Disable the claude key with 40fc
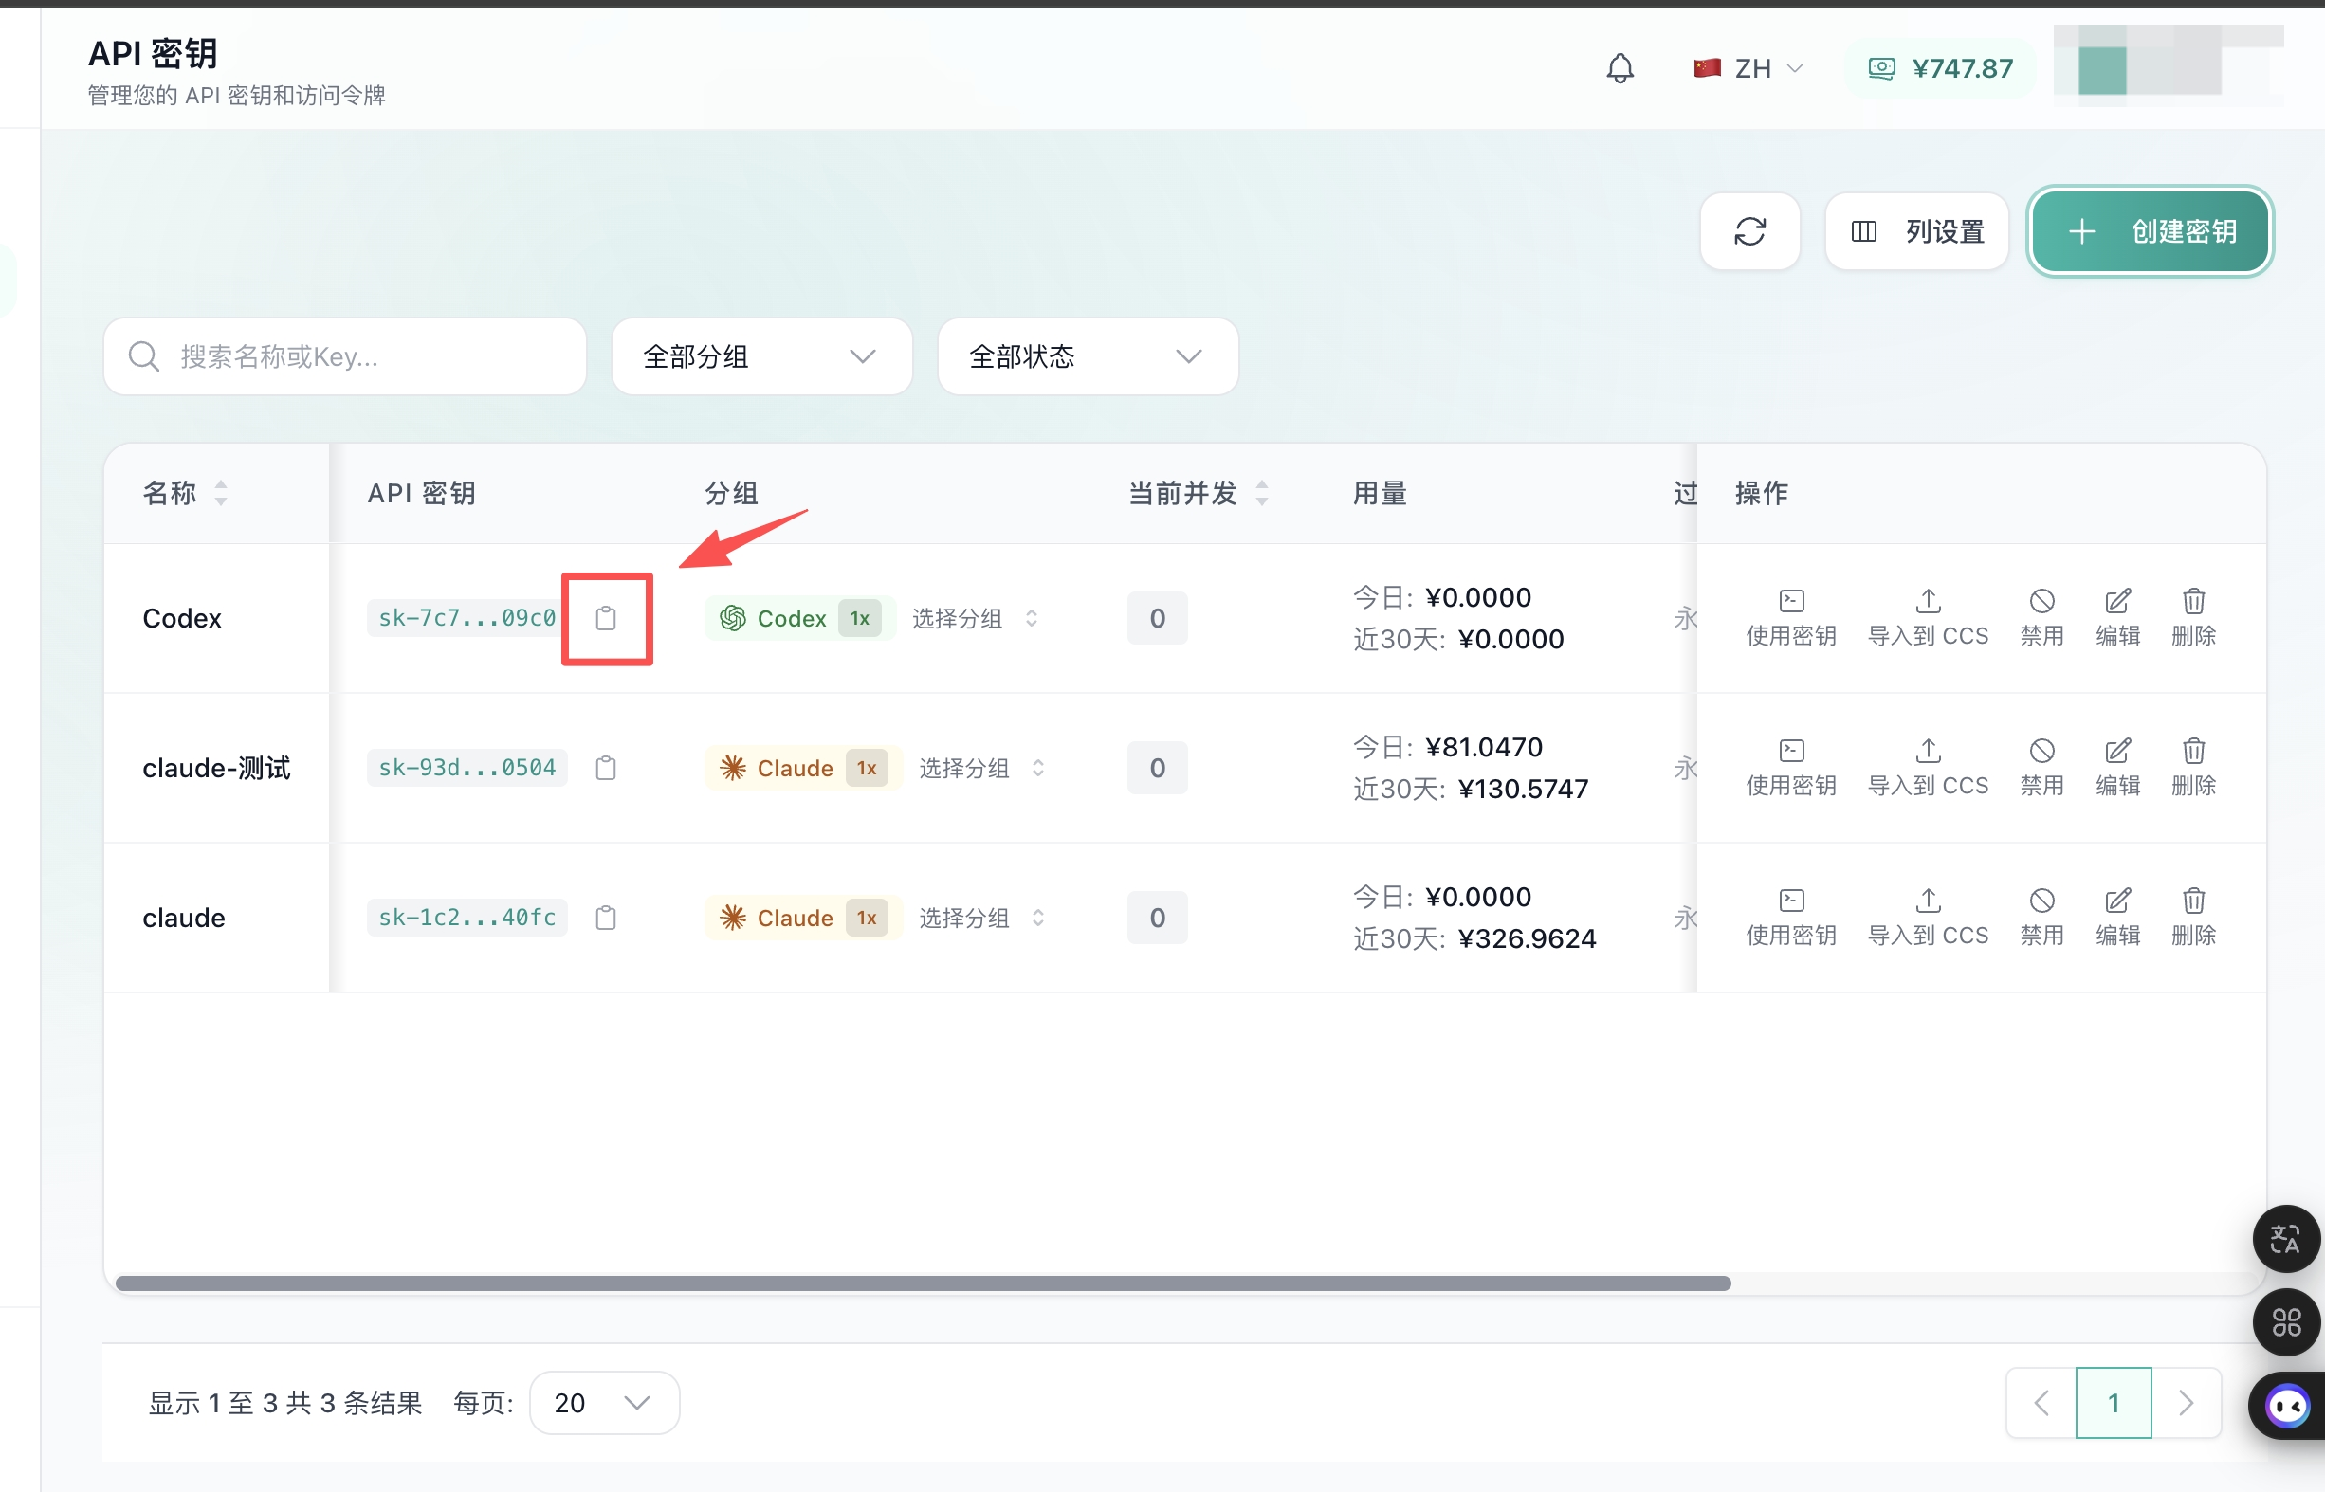 pyautogui.click(x=2041, y=918)
